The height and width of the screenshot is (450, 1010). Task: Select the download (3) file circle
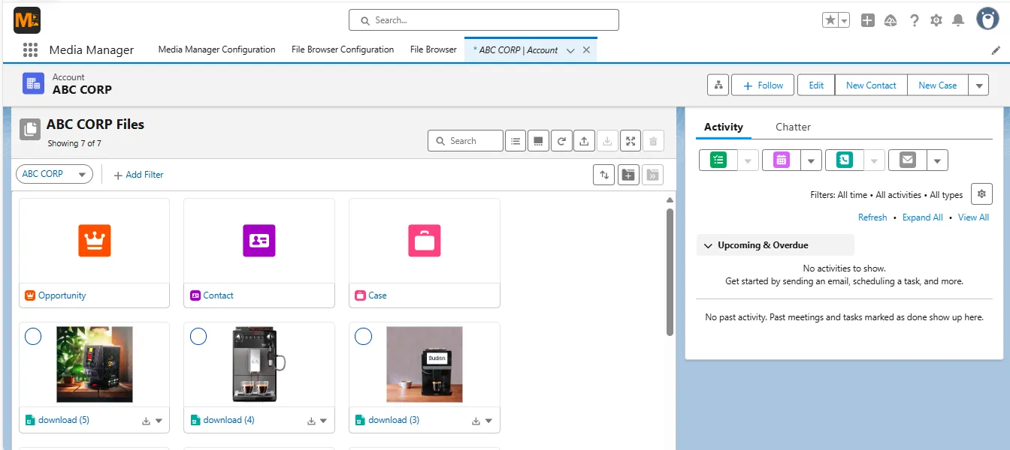click(363, 337)
